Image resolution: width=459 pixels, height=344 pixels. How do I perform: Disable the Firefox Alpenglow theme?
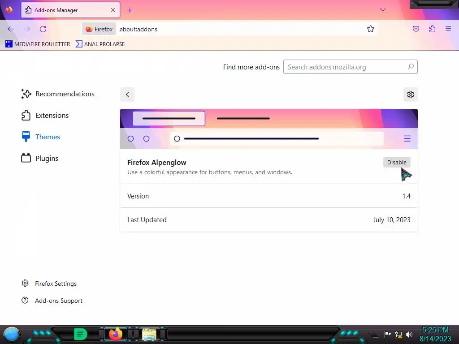397,162
